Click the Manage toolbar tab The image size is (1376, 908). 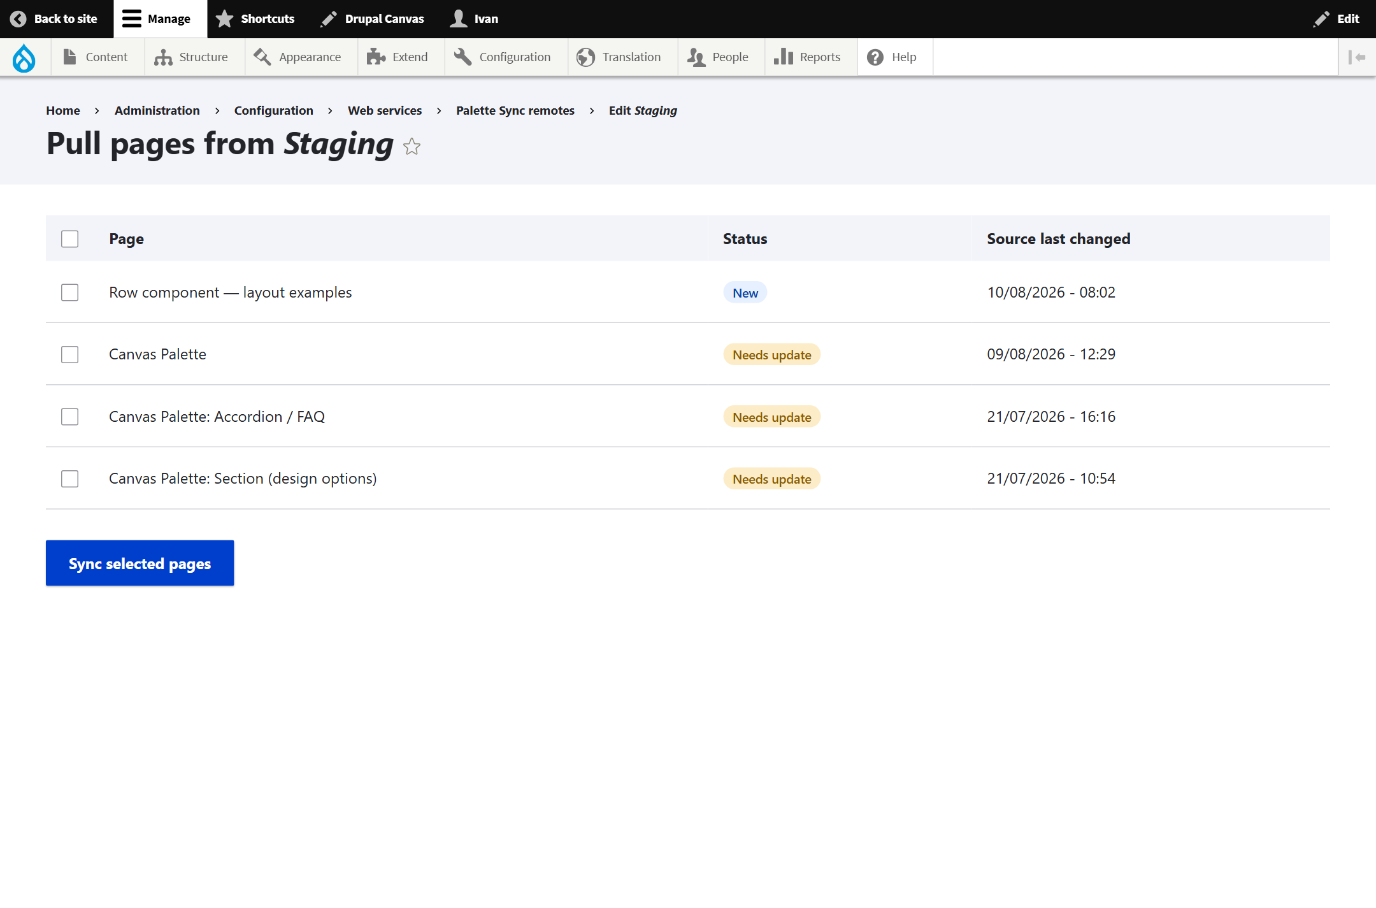(x=161, y=19)
